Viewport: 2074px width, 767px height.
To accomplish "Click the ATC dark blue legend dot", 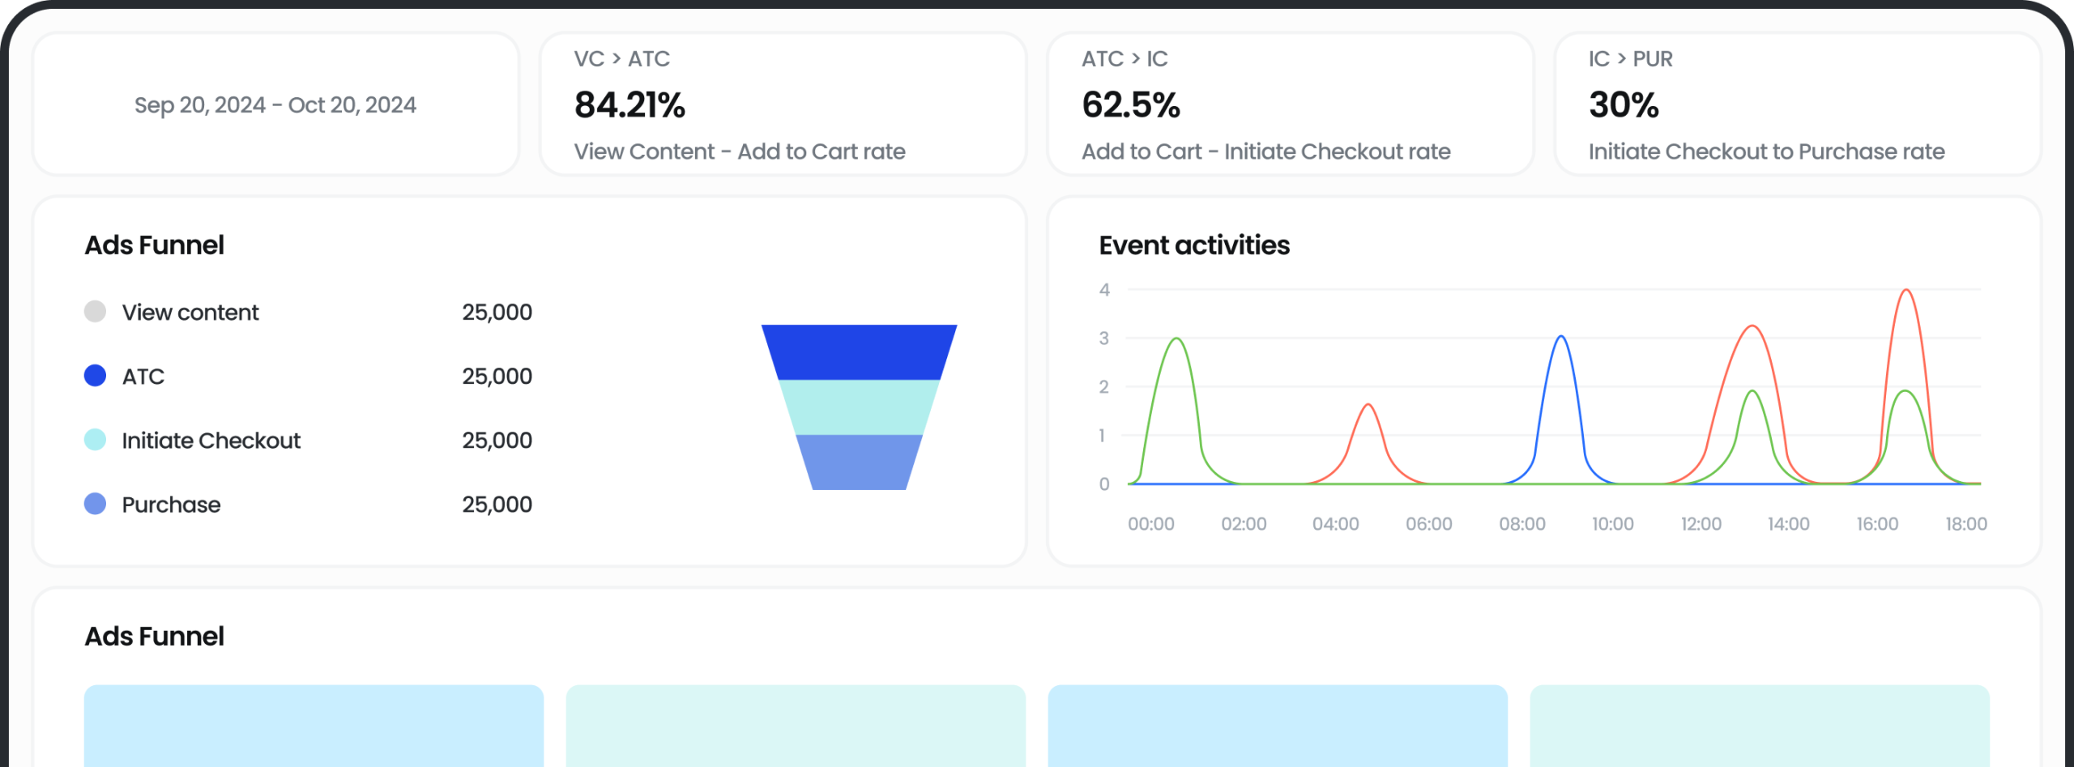I will point(95,376).
